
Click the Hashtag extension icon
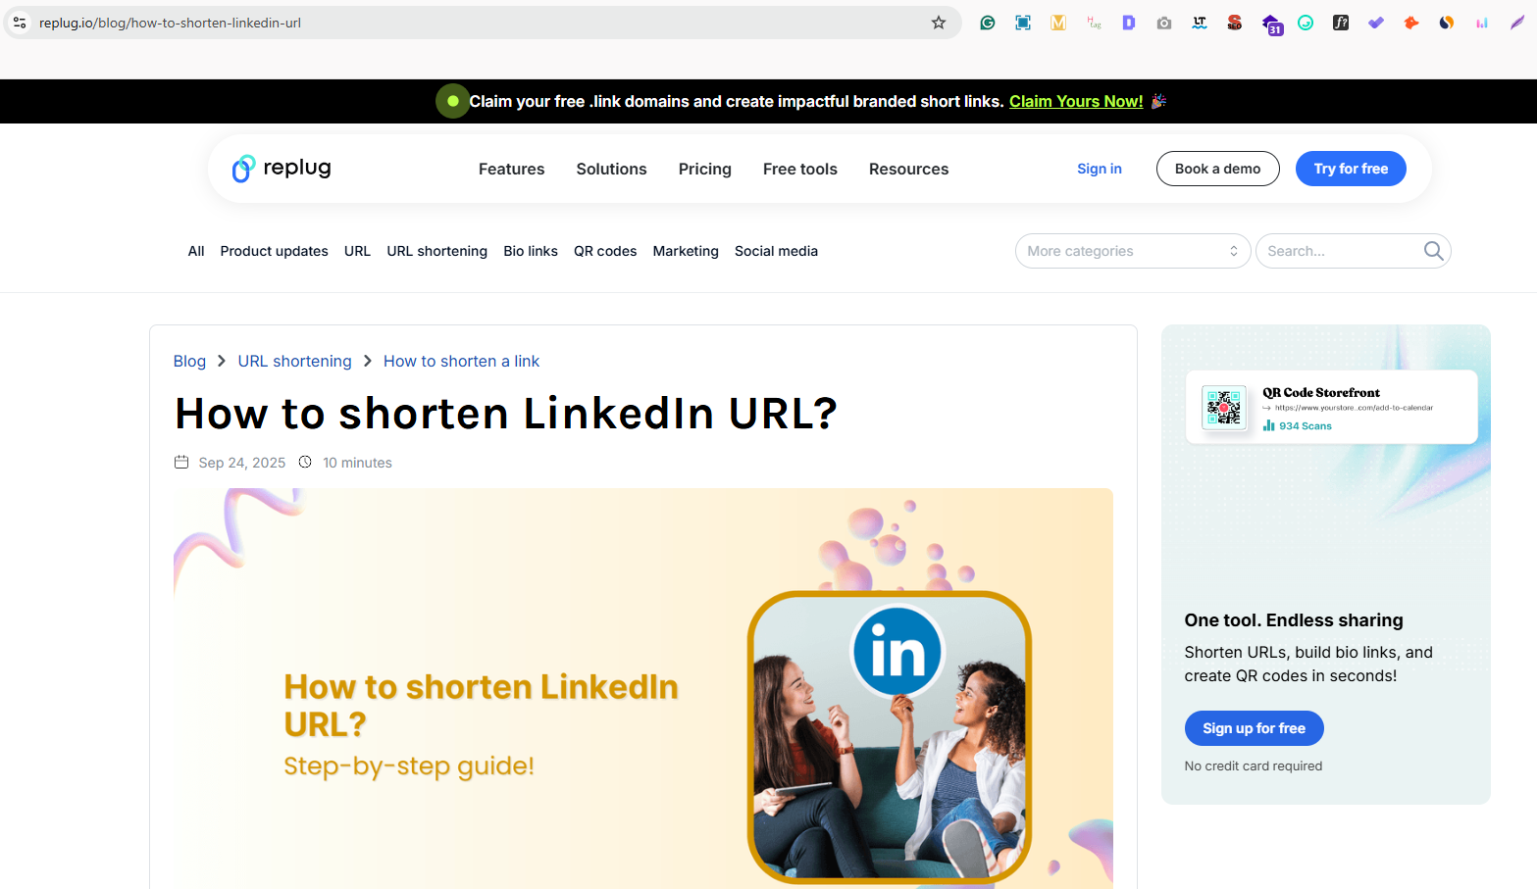coord(1094,22)
